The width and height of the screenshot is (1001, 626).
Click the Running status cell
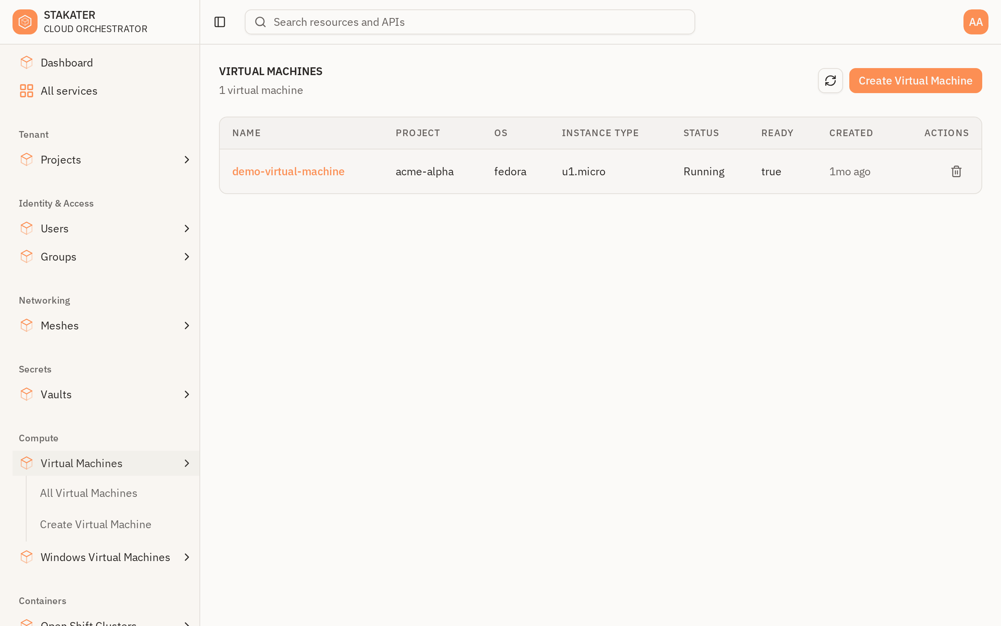[x=704, y=171]
